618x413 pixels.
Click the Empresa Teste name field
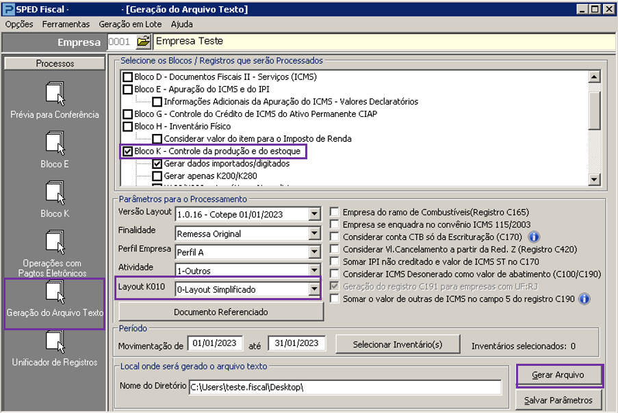click(384, 41)
